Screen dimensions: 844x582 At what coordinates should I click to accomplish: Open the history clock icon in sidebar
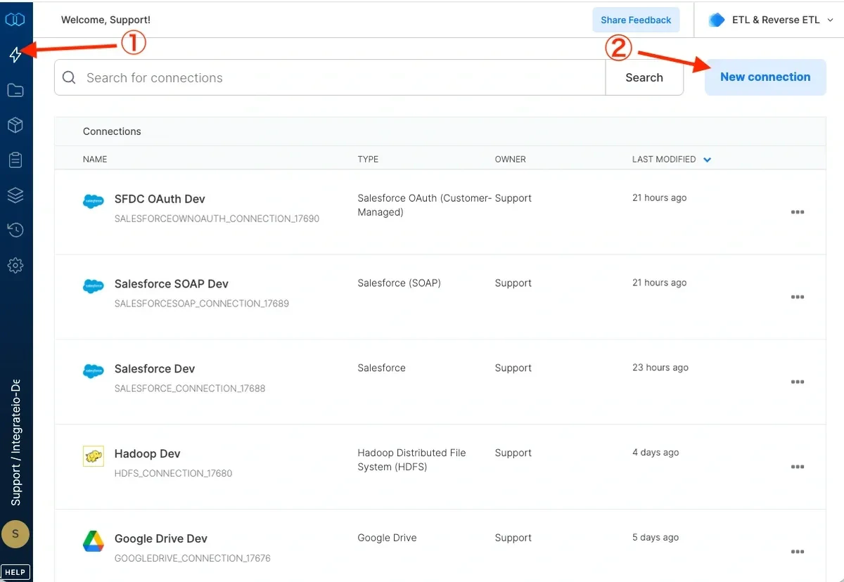[15, 230]
